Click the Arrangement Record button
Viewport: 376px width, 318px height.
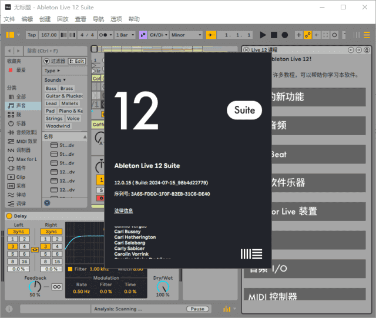click(x=284, y=35)
